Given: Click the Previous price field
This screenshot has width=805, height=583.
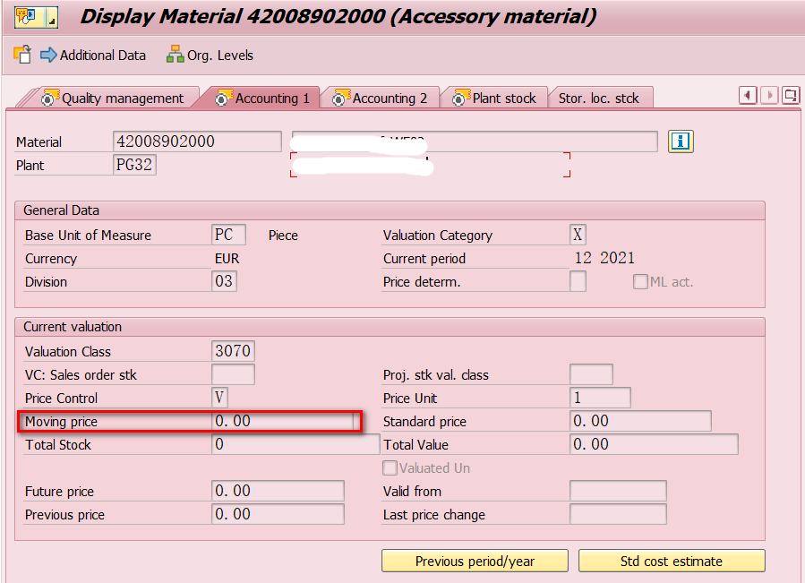Looking at the screenshot, I should [x=278, y=514].
